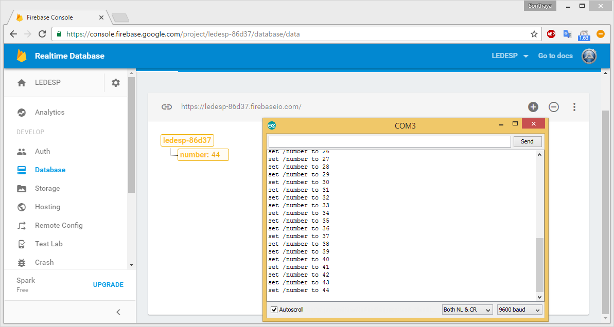Collapse the sidebar with the left chevron
This screenshot has height=327, width=614.
point(118,312)
